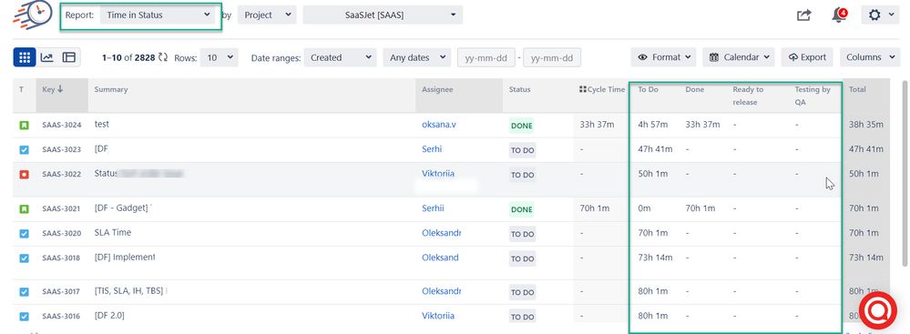Open the settings gear menu

(881, 15)
